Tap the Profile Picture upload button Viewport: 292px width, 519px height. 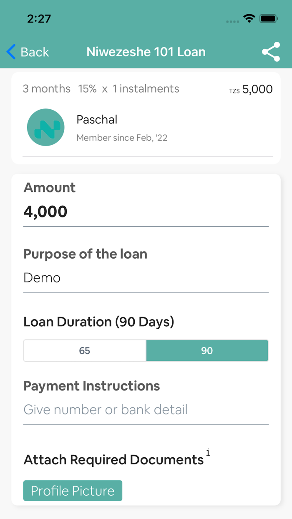click(73, 491)
